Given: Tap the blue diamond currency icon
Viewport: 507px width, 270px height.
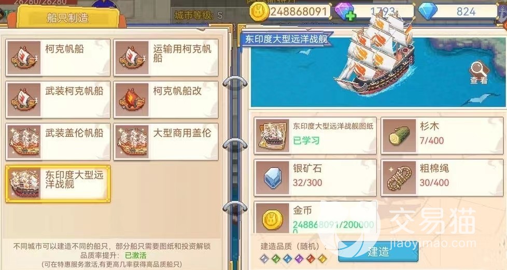Looking at the screenshot, I should pyautogui.click(x=428, y=11).
